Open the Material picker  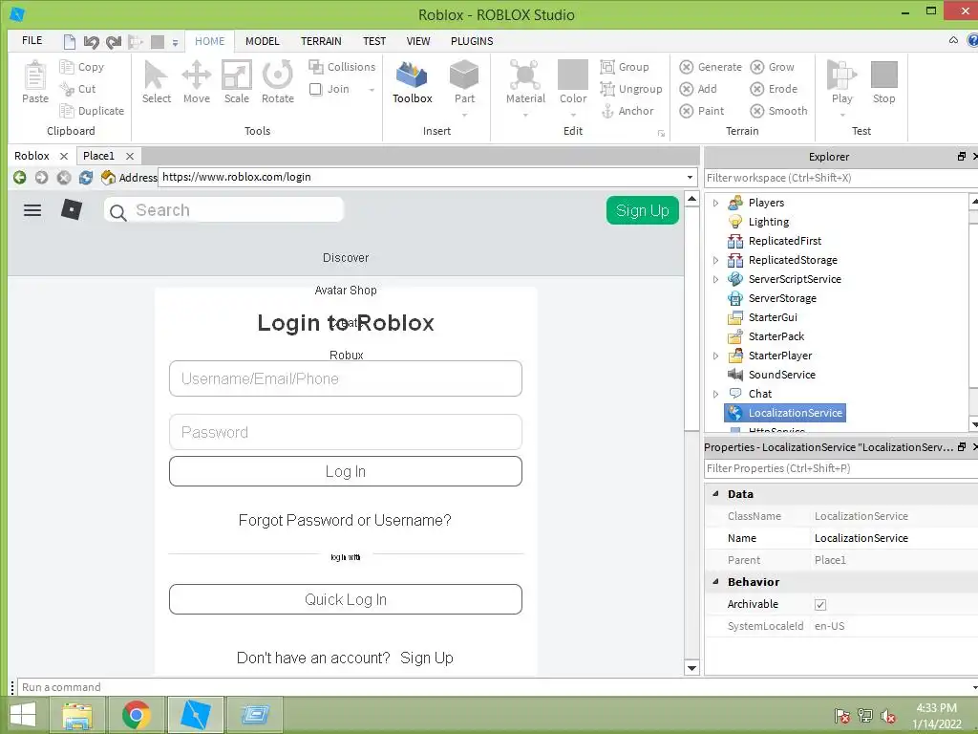click(x=525, y=82)
